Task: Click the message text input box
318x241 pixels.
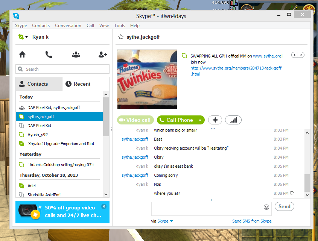Action: pyautogui.click(x=211, y=209)
